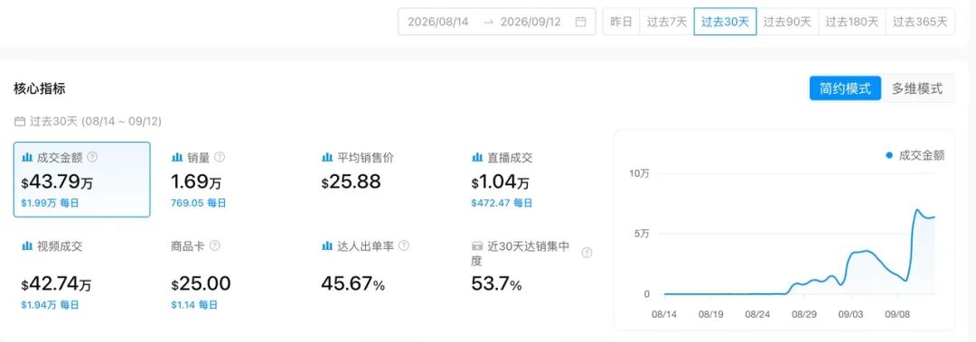Click the $25.88 average price value
This screenshot has height=342, width=976.
tap(351, 183)
